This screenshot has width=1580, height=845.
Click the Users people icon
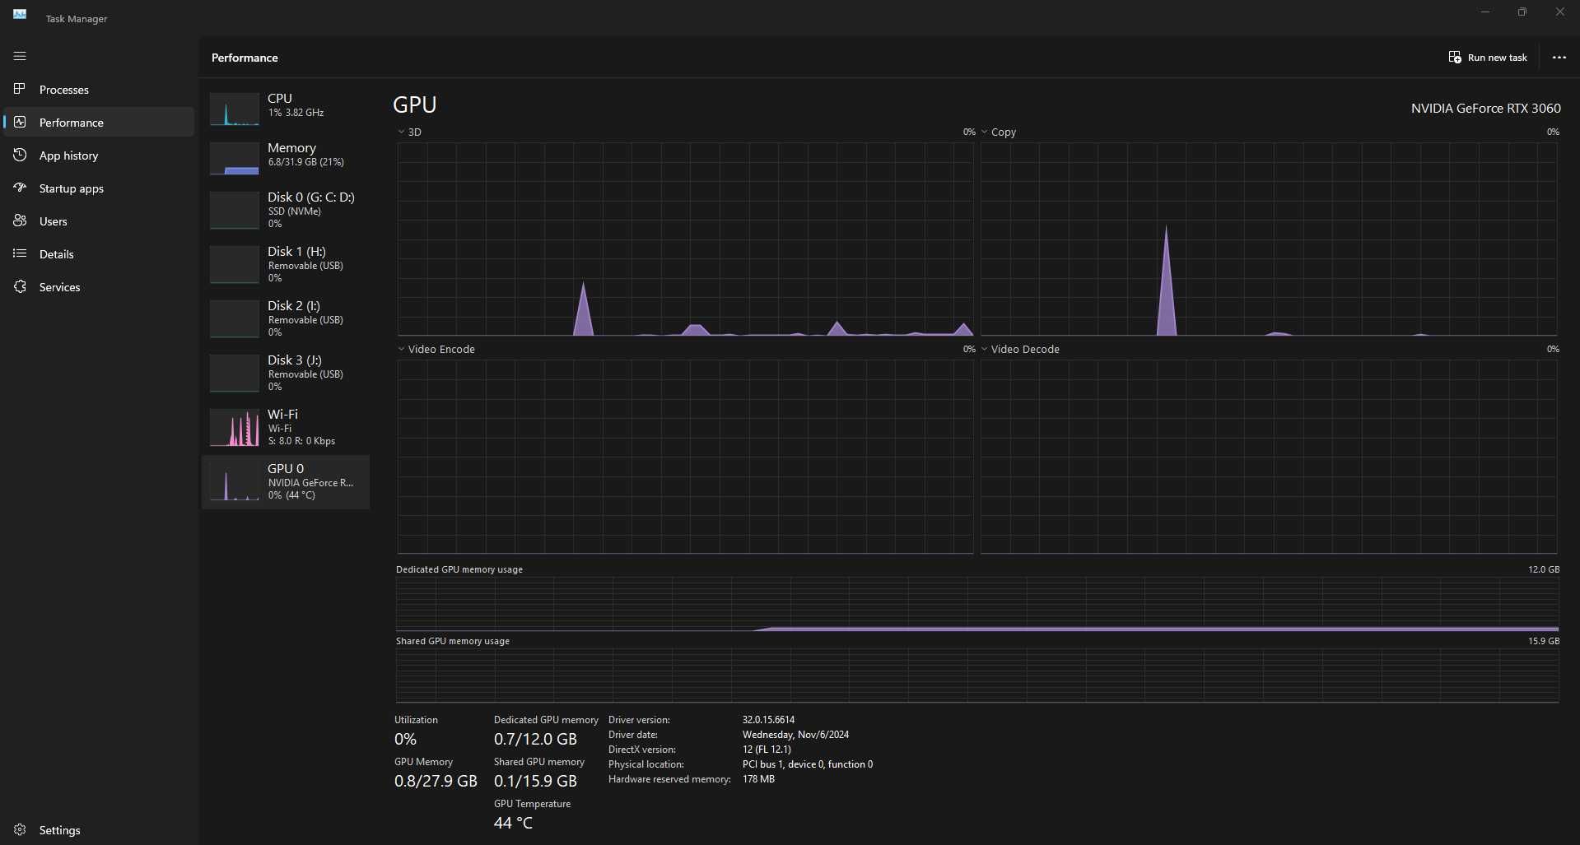[20, 221]
